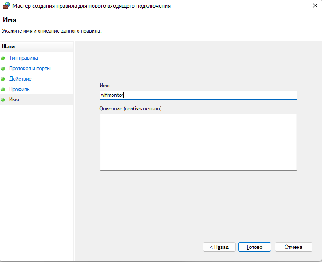Open the Тип правила step
Image resolution: width=322 pixels, height=262 pixels.
pos(24,58)
